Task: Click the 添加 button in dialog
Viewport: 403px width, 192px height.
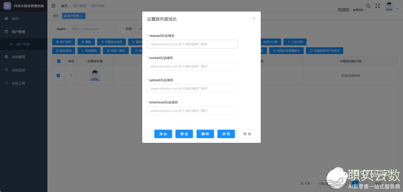Action: tap(163, 134)
